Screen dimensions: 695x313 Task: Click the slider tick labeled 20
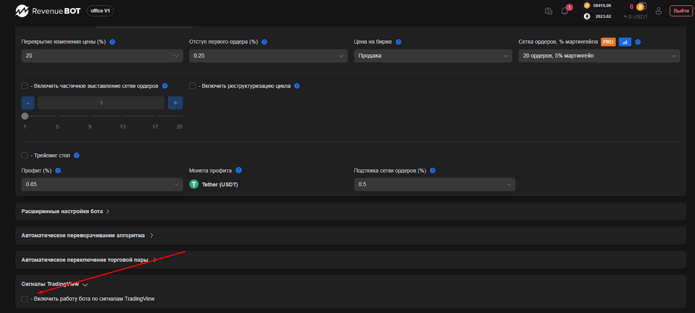click(x=179, y=127)
